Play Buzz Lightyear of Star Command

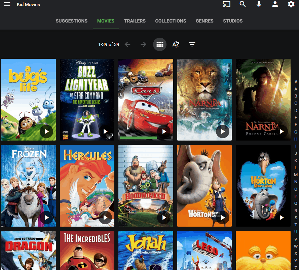point(105,131)
